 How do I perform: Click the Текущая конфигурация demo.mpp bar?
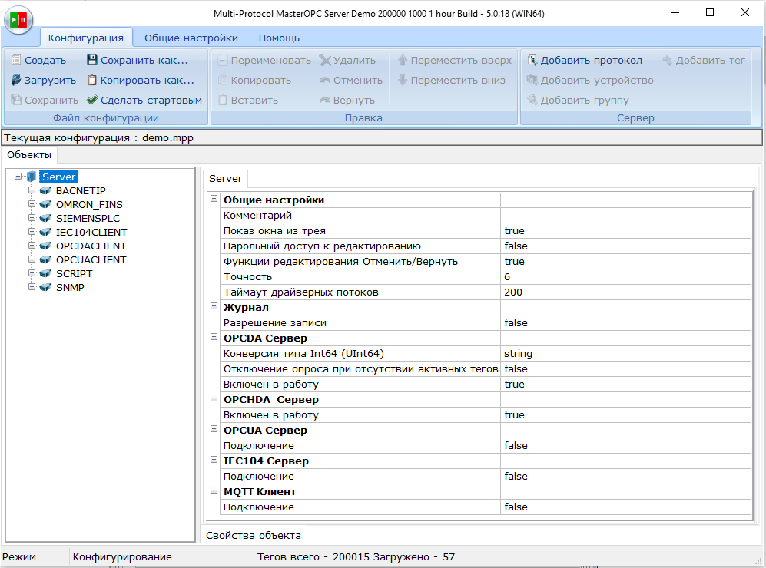(382, 137)
